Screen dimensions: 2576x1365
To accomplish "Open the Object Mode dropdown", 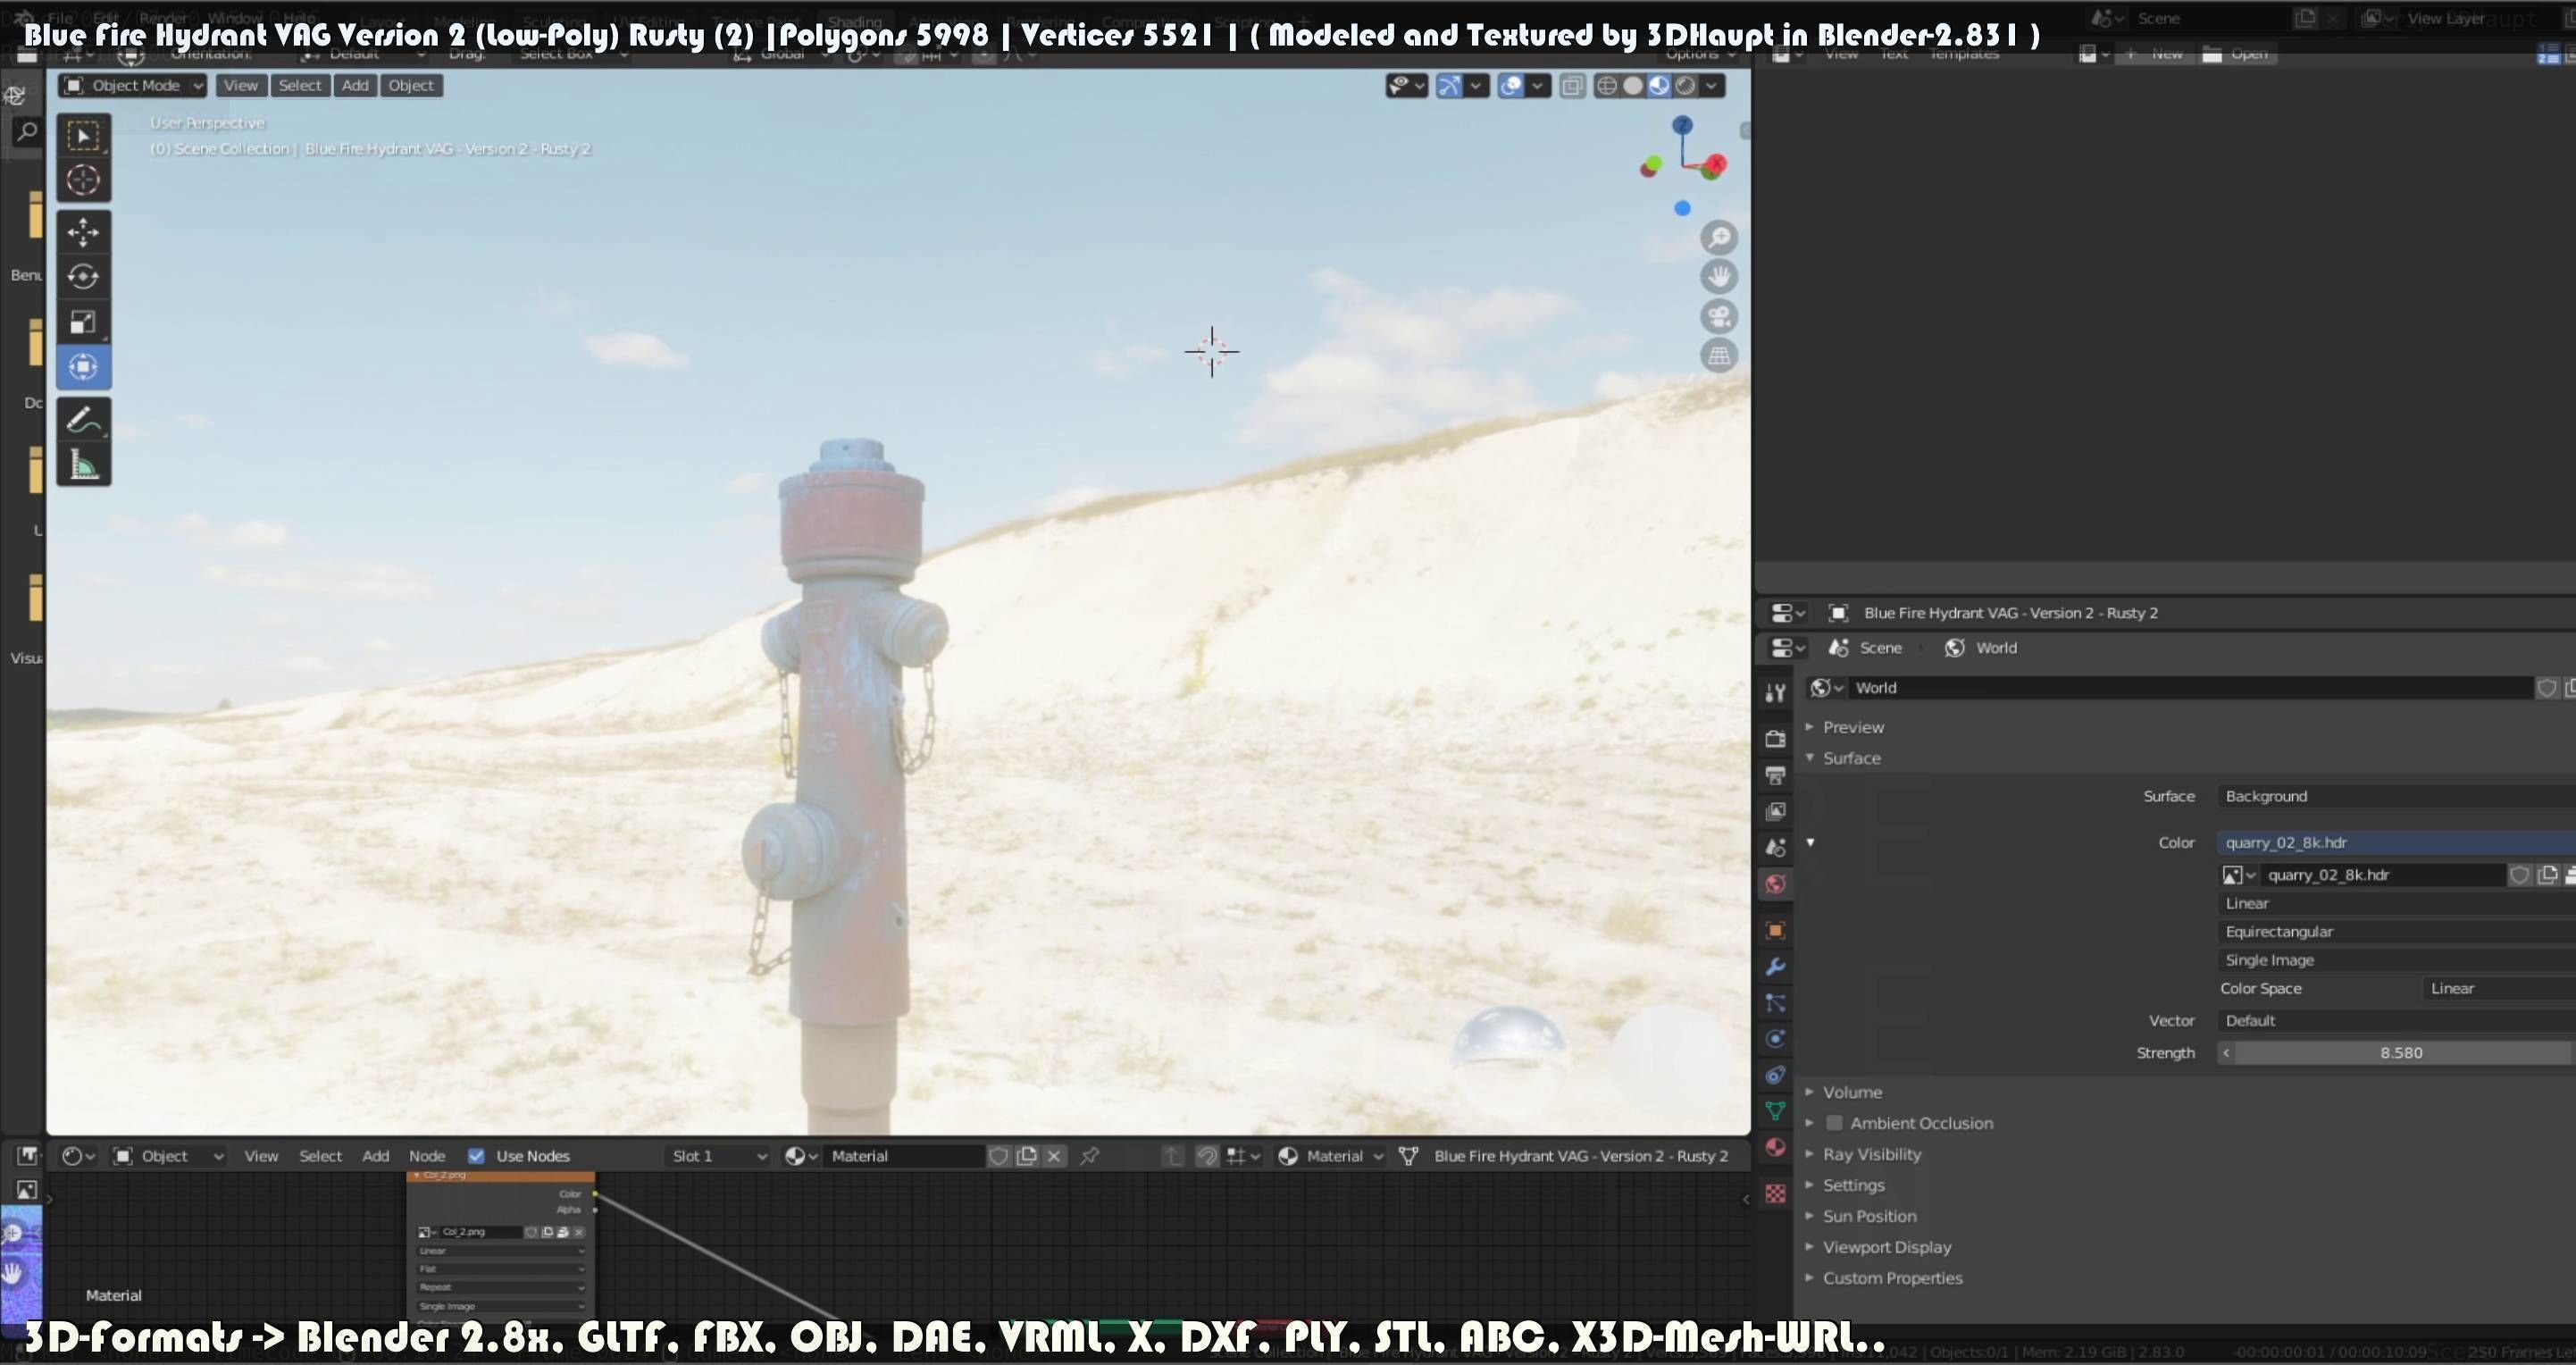I will tap(133, 86).
